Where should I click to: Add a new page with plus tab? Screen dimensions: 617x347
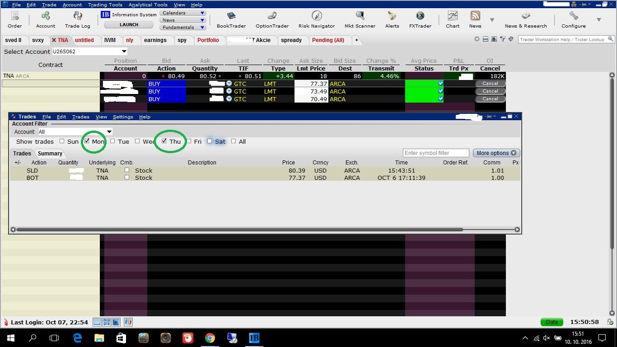(x=356, y=40)
